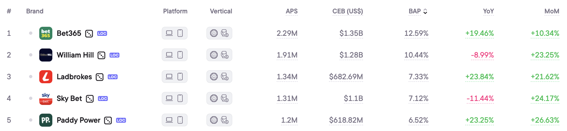Click the LOC badge next to Ladbrokes

coord(113,77)
